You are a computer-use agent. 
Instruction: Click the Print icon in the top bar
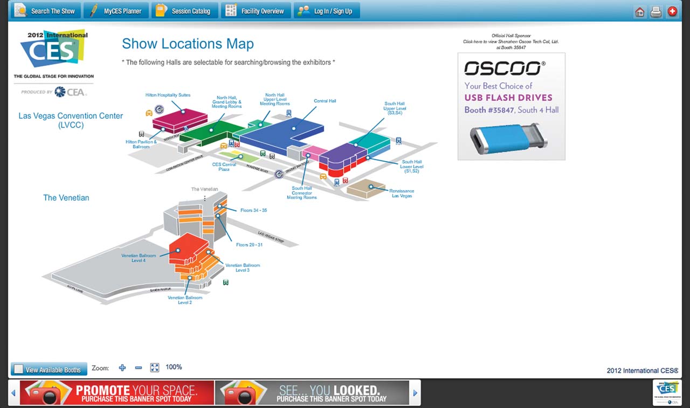tap(655, 12)
